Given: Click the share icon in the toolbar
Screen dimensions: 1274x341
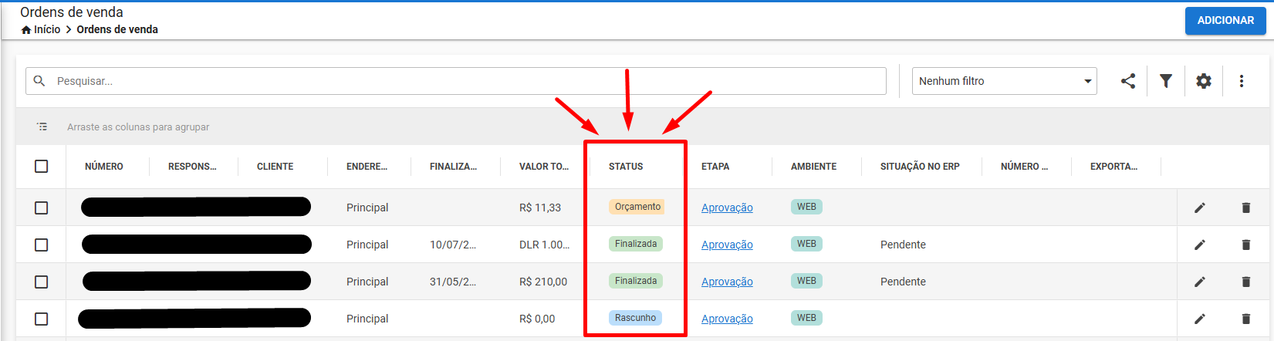Looking at the screenshot, I should pos(1128,81).
